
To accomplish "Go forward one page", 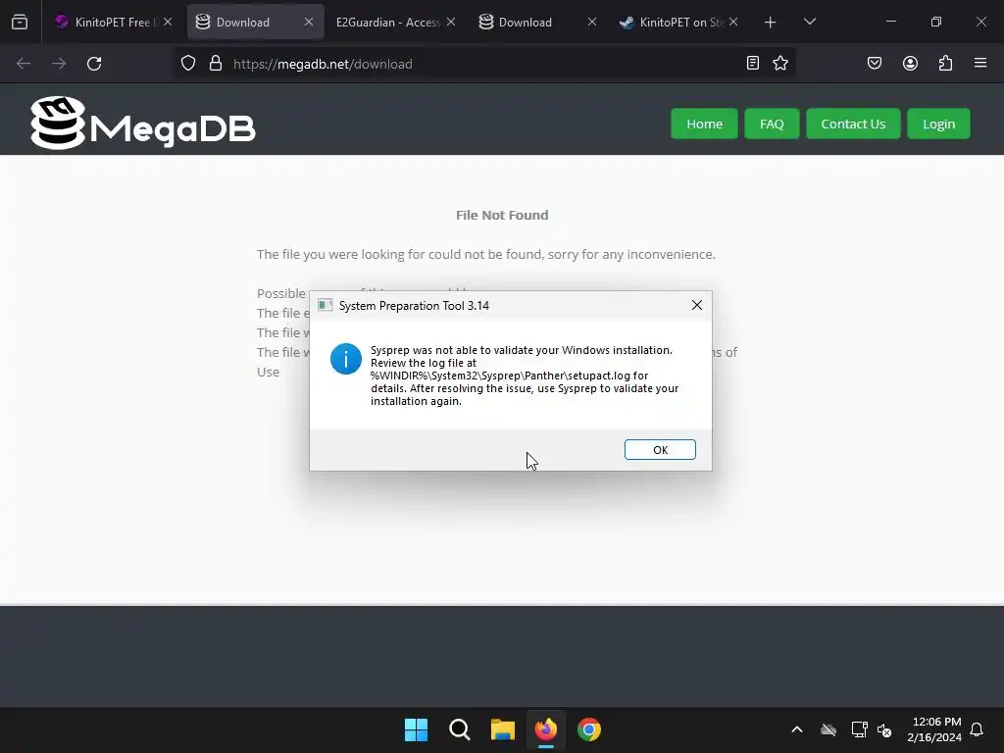I will coord(59,64).
